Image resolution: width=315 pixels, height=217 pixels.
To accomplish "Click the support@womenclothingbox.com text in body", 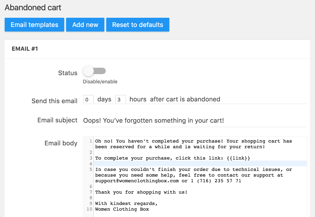I will click(x=137, y=181).
